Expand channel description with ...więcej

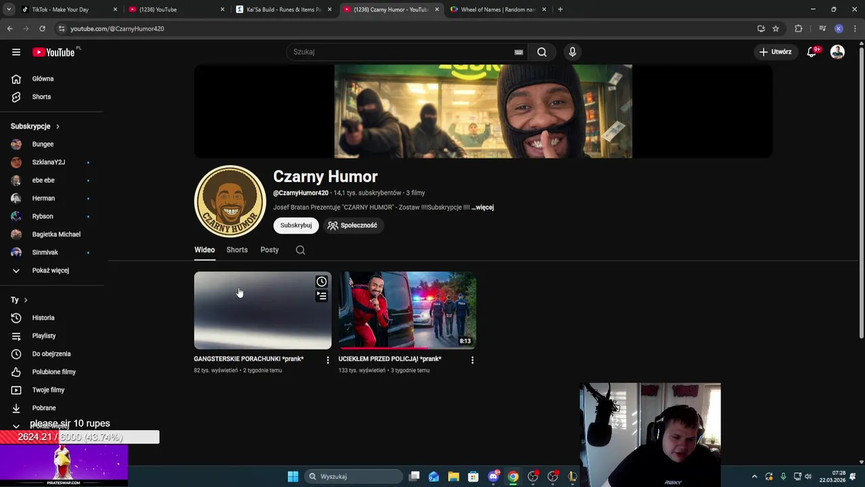click(x=483, y=208)
